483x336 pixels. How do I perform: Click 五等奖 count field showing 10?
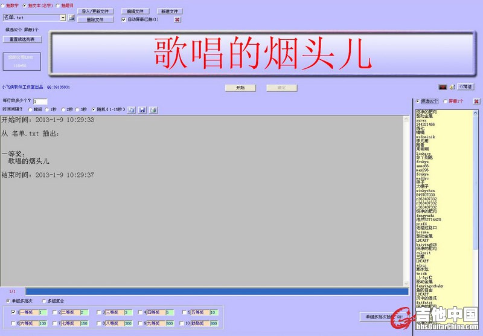coord(214,312)
